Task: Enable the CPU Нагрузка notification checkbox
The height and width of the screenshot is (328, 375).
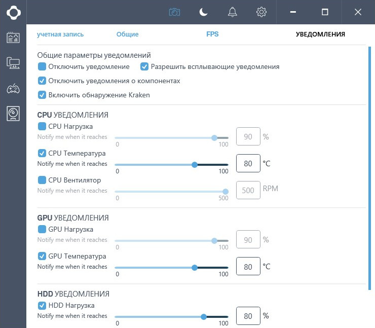Action: (42, 126)
